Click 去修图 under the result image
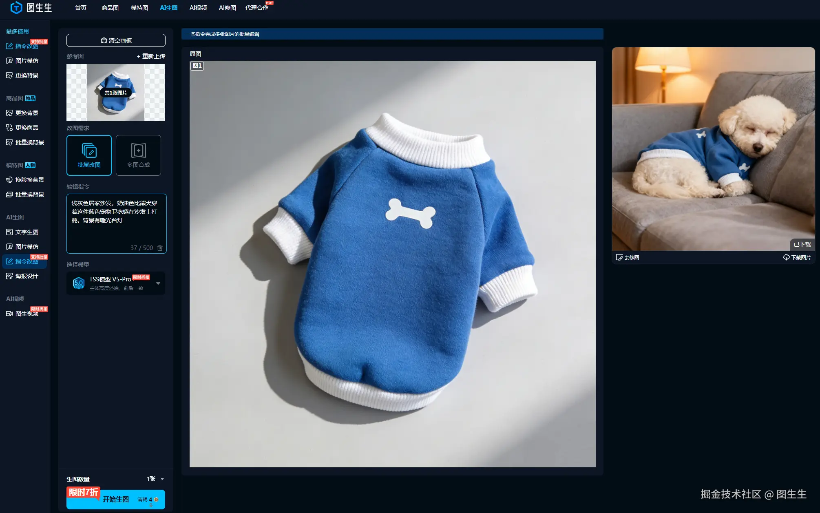The image size is (820, 513). click(628, 257)
